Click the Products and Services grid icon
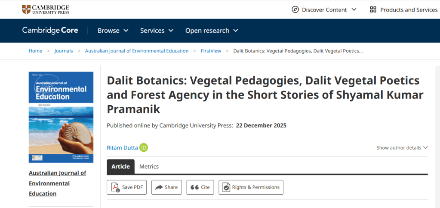 [x=373, y=9]
